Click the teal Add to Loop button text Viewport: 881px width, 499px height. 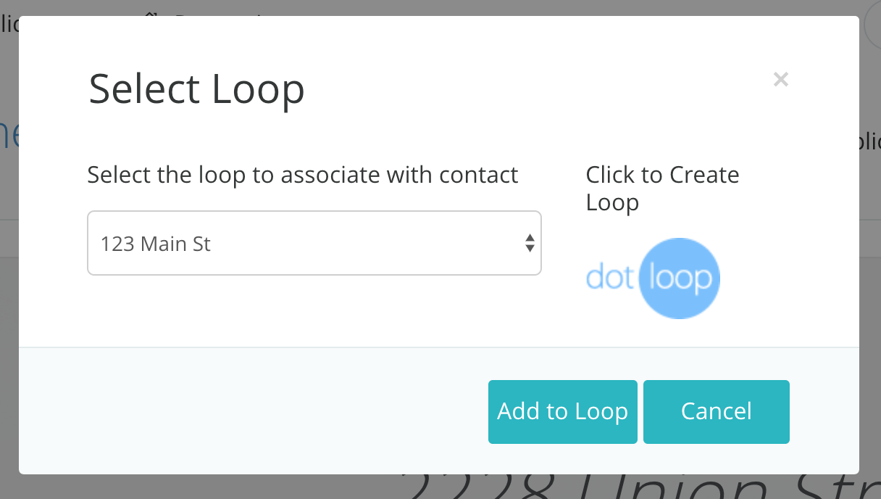click(562, 411)
